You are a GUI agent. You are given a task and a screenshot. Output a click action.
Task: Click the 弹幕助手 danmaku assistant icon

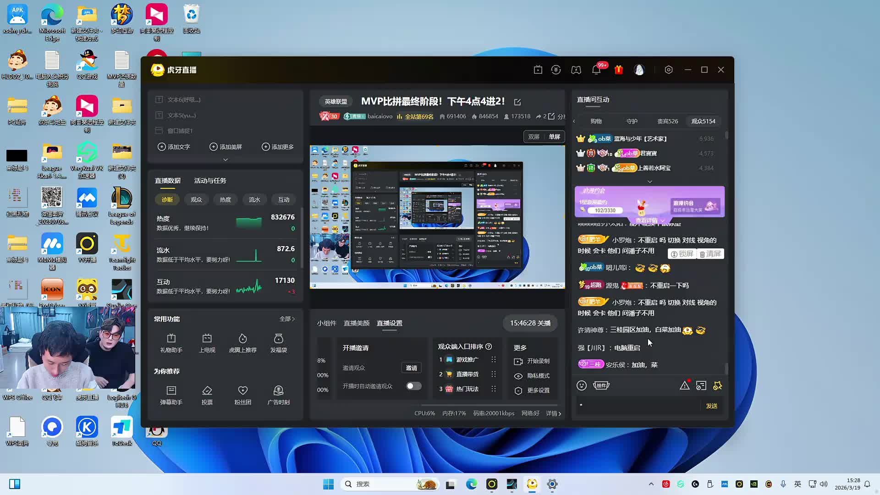(x=171, y=391)
